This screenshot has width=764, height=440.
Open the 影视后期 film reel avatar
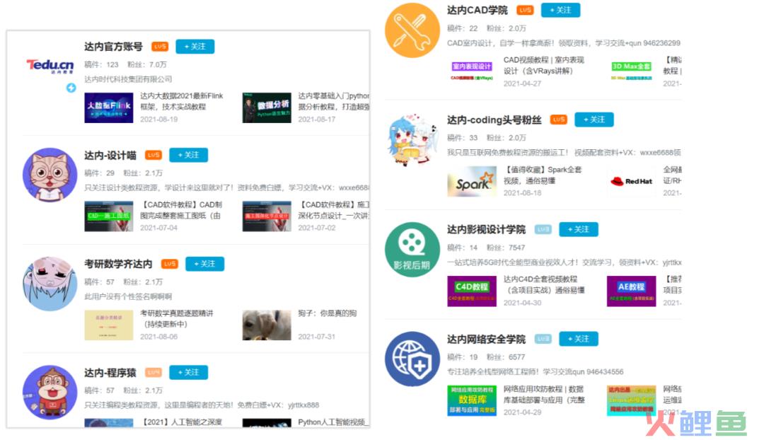pos(412,250)
